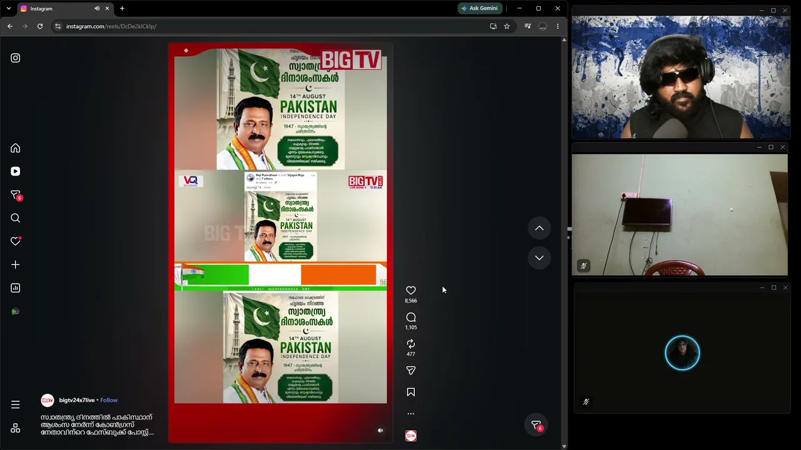Save the reel with bookmark icon
This screenshot has width=801, height=450.
[411, 392]
